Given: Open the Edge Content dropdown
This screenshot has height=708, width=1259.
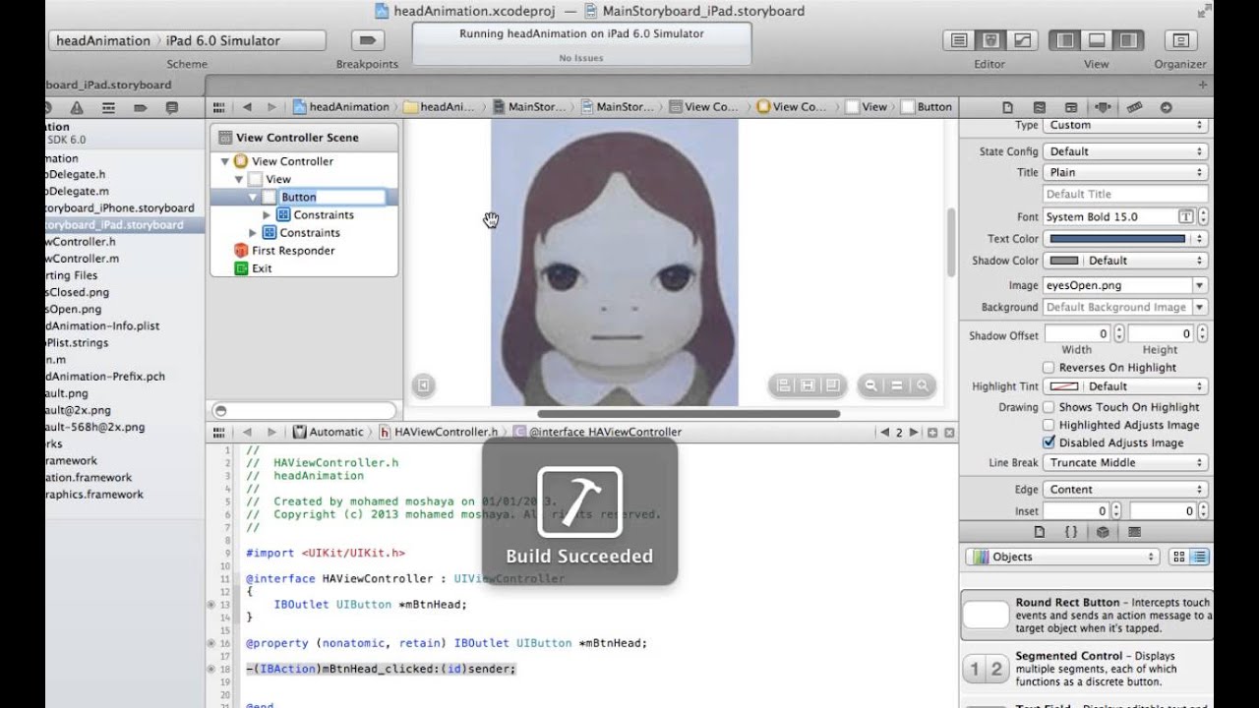Looking at the screenshot, I should click(1125, 489).
